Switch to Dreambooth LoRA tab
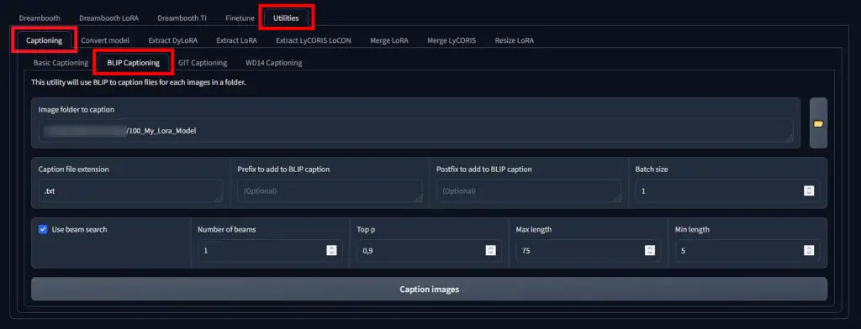The height and width of the screenshot is (329, 861). 108,18
